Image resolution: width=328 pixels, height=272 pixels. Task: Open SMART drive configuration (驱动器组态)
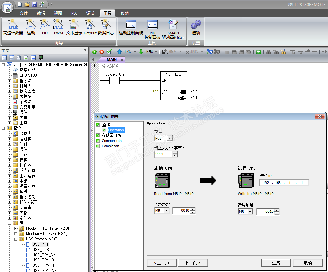pos(173,29)
